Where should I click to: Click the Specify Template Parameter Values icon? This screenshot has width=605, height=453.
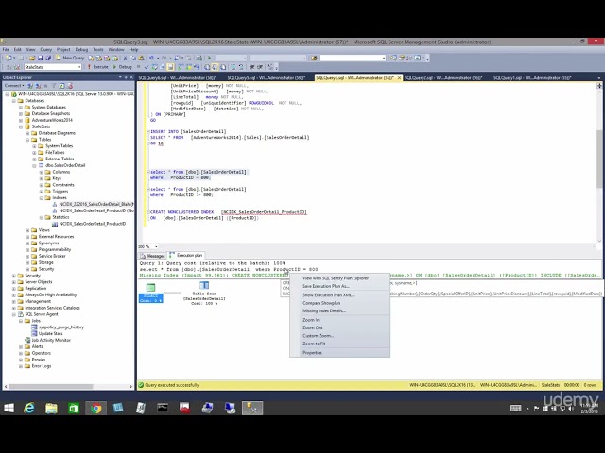(269, 67)
